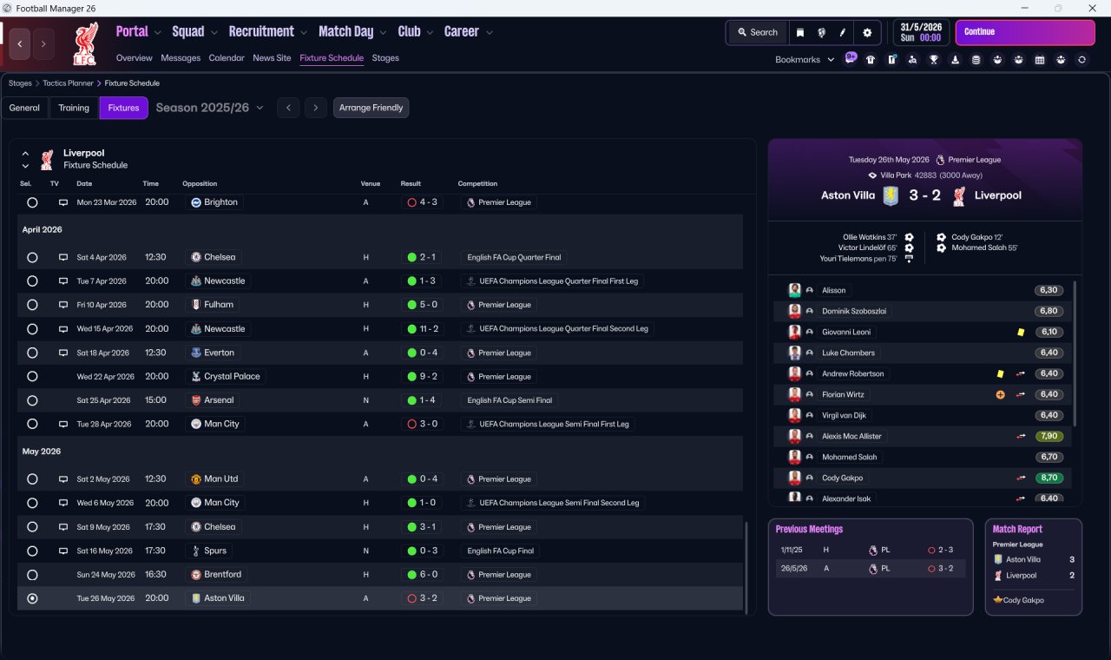1111x660 pixels.
Task: Expand the Career menu dropdown arrow
Action: pyautogui.click(x=490, y=33)
